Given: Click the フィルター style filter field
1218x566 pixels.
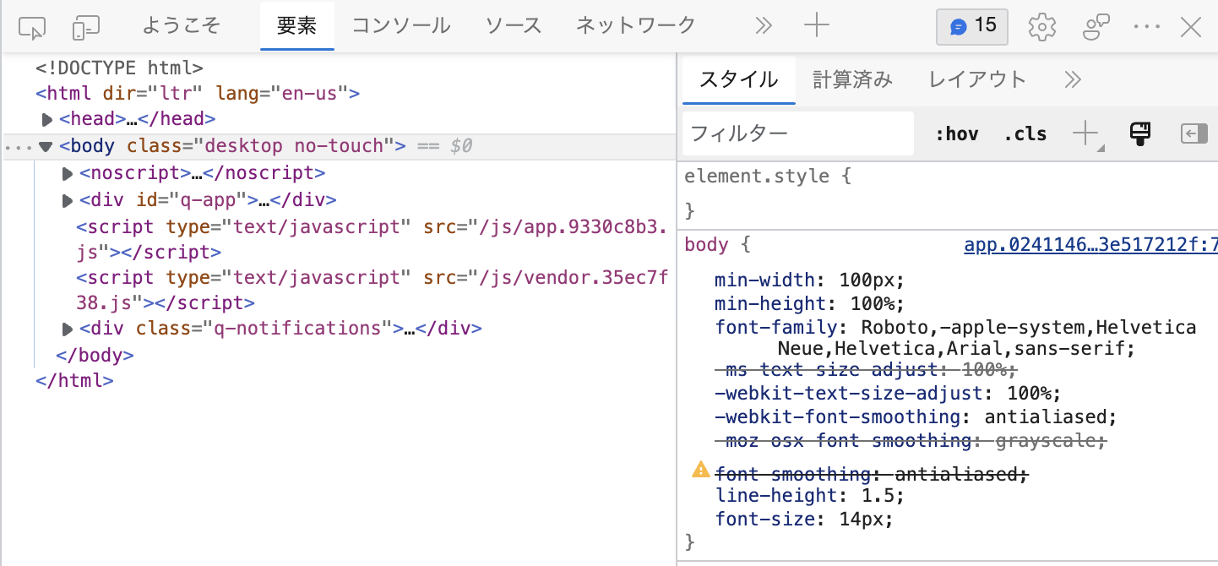Looking at the screenshot, I should [x=797, y=133].
